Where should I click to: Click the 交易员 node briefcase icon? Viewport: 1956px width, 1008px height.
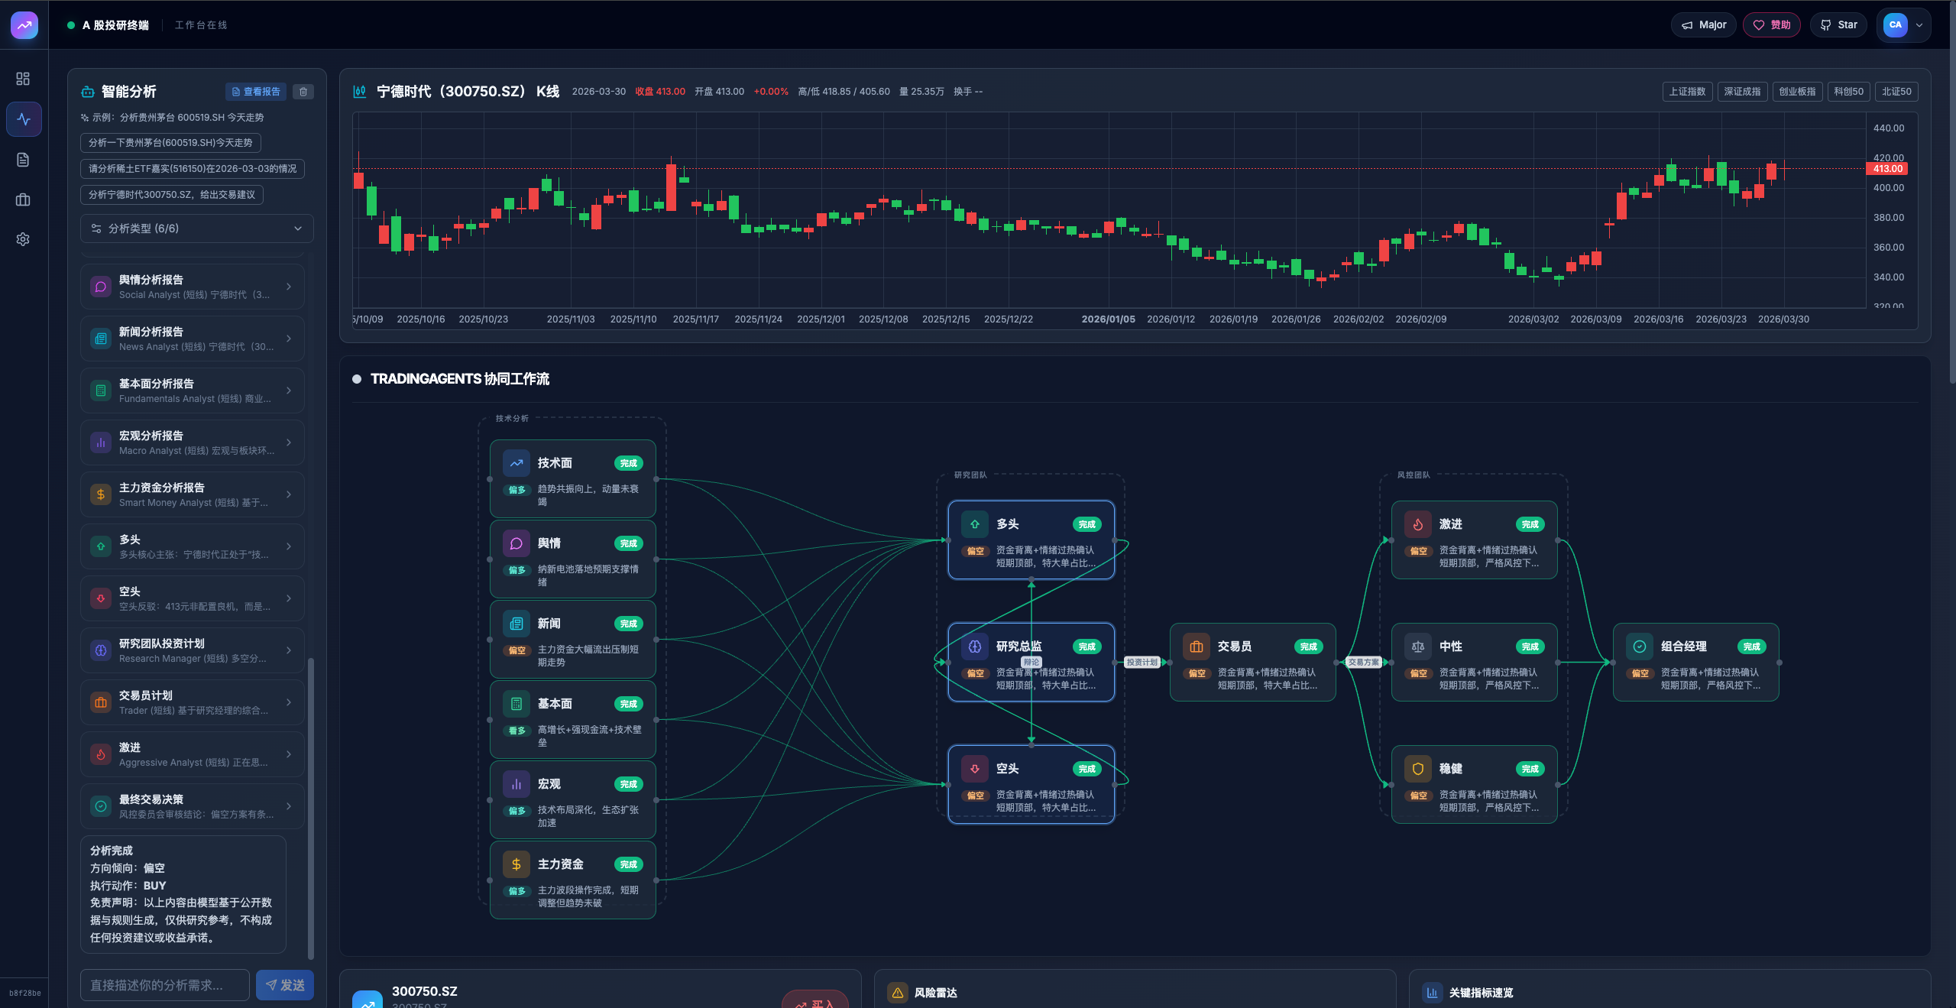1197,647
